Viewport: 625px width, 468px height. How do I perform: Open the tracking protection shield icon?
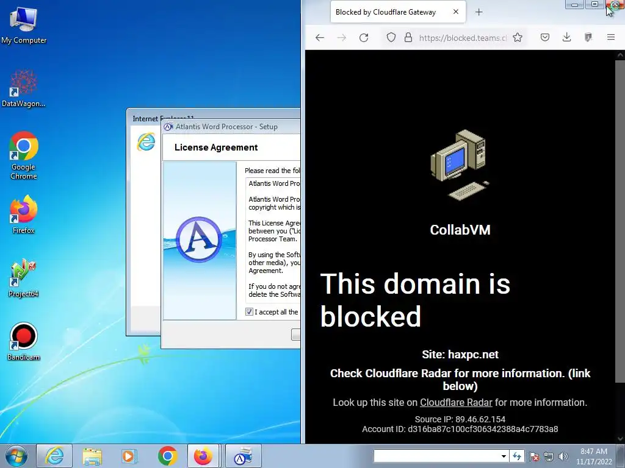point(391,37)
